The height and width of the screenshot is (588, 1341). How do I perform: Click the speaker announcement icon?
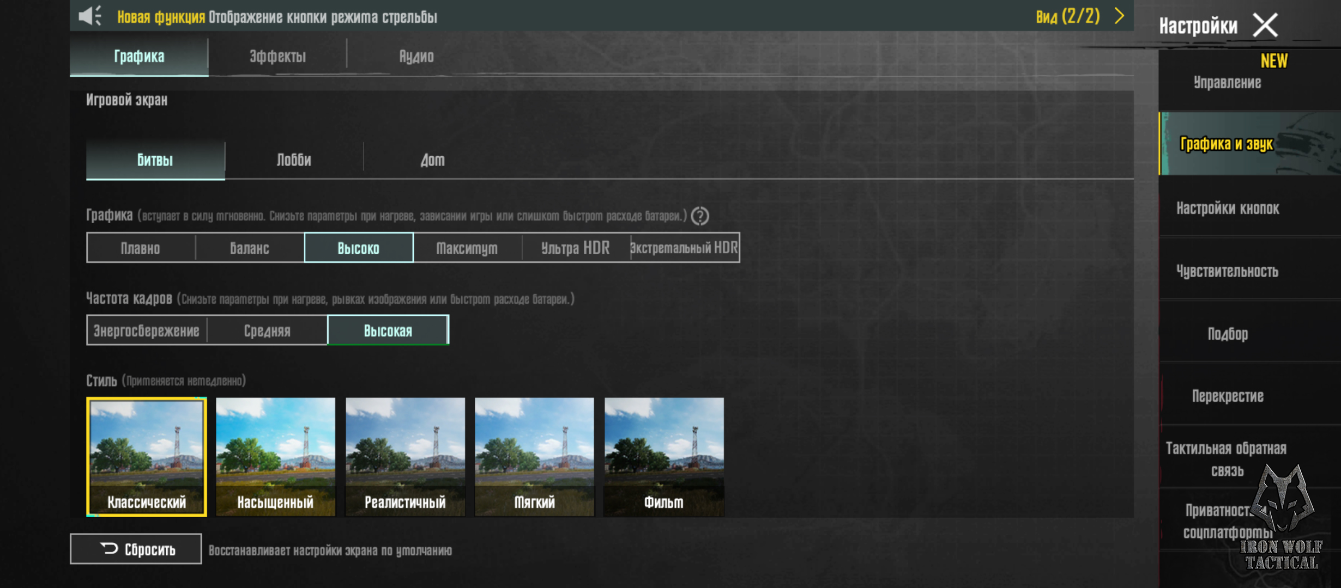(90, 16)
